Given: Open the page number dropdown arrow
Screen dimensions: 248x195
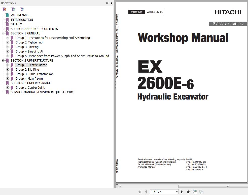Looking at the screenshot, I should point(177,192).
